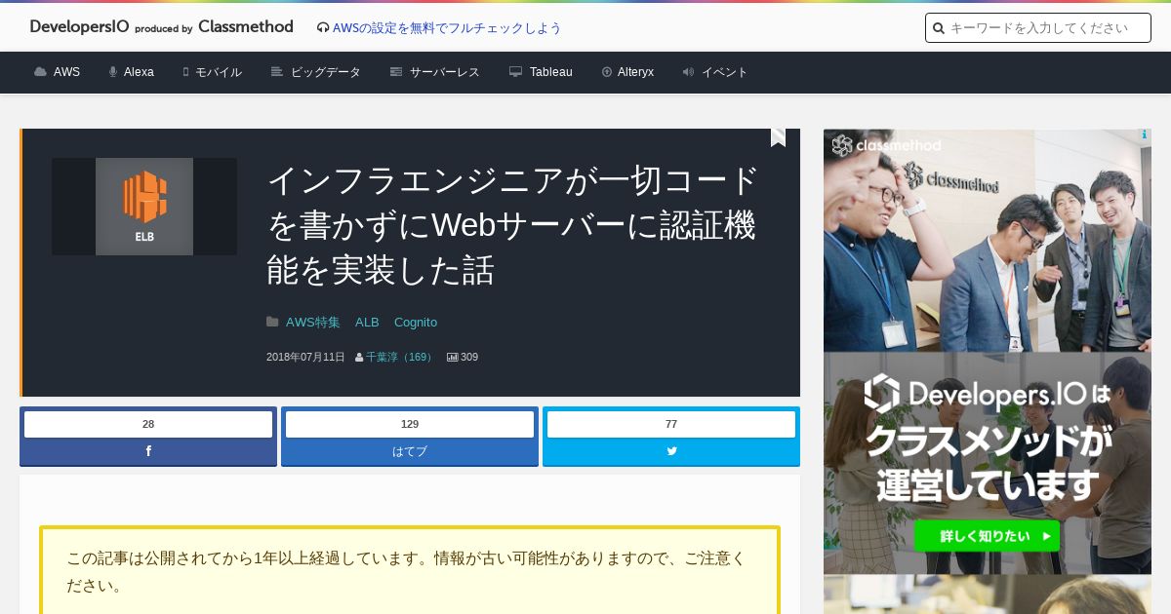Bookmark the article with the はてブ button
The image size is (1171, 614).
[410, 451]
